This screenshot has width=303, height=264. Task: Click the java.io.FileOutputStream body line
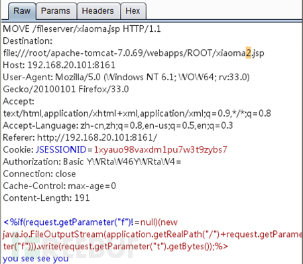point(152,234)
